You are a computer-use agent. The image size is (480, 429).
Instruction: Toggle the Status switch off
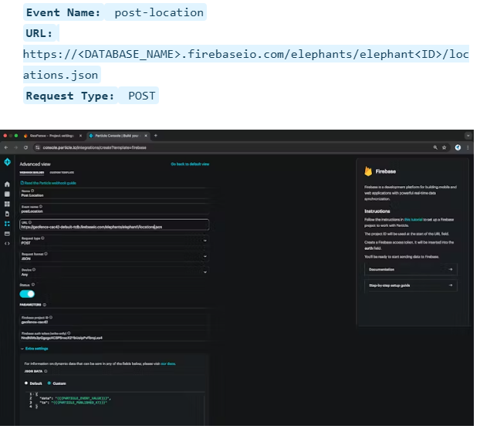click(x=27, y=294)
